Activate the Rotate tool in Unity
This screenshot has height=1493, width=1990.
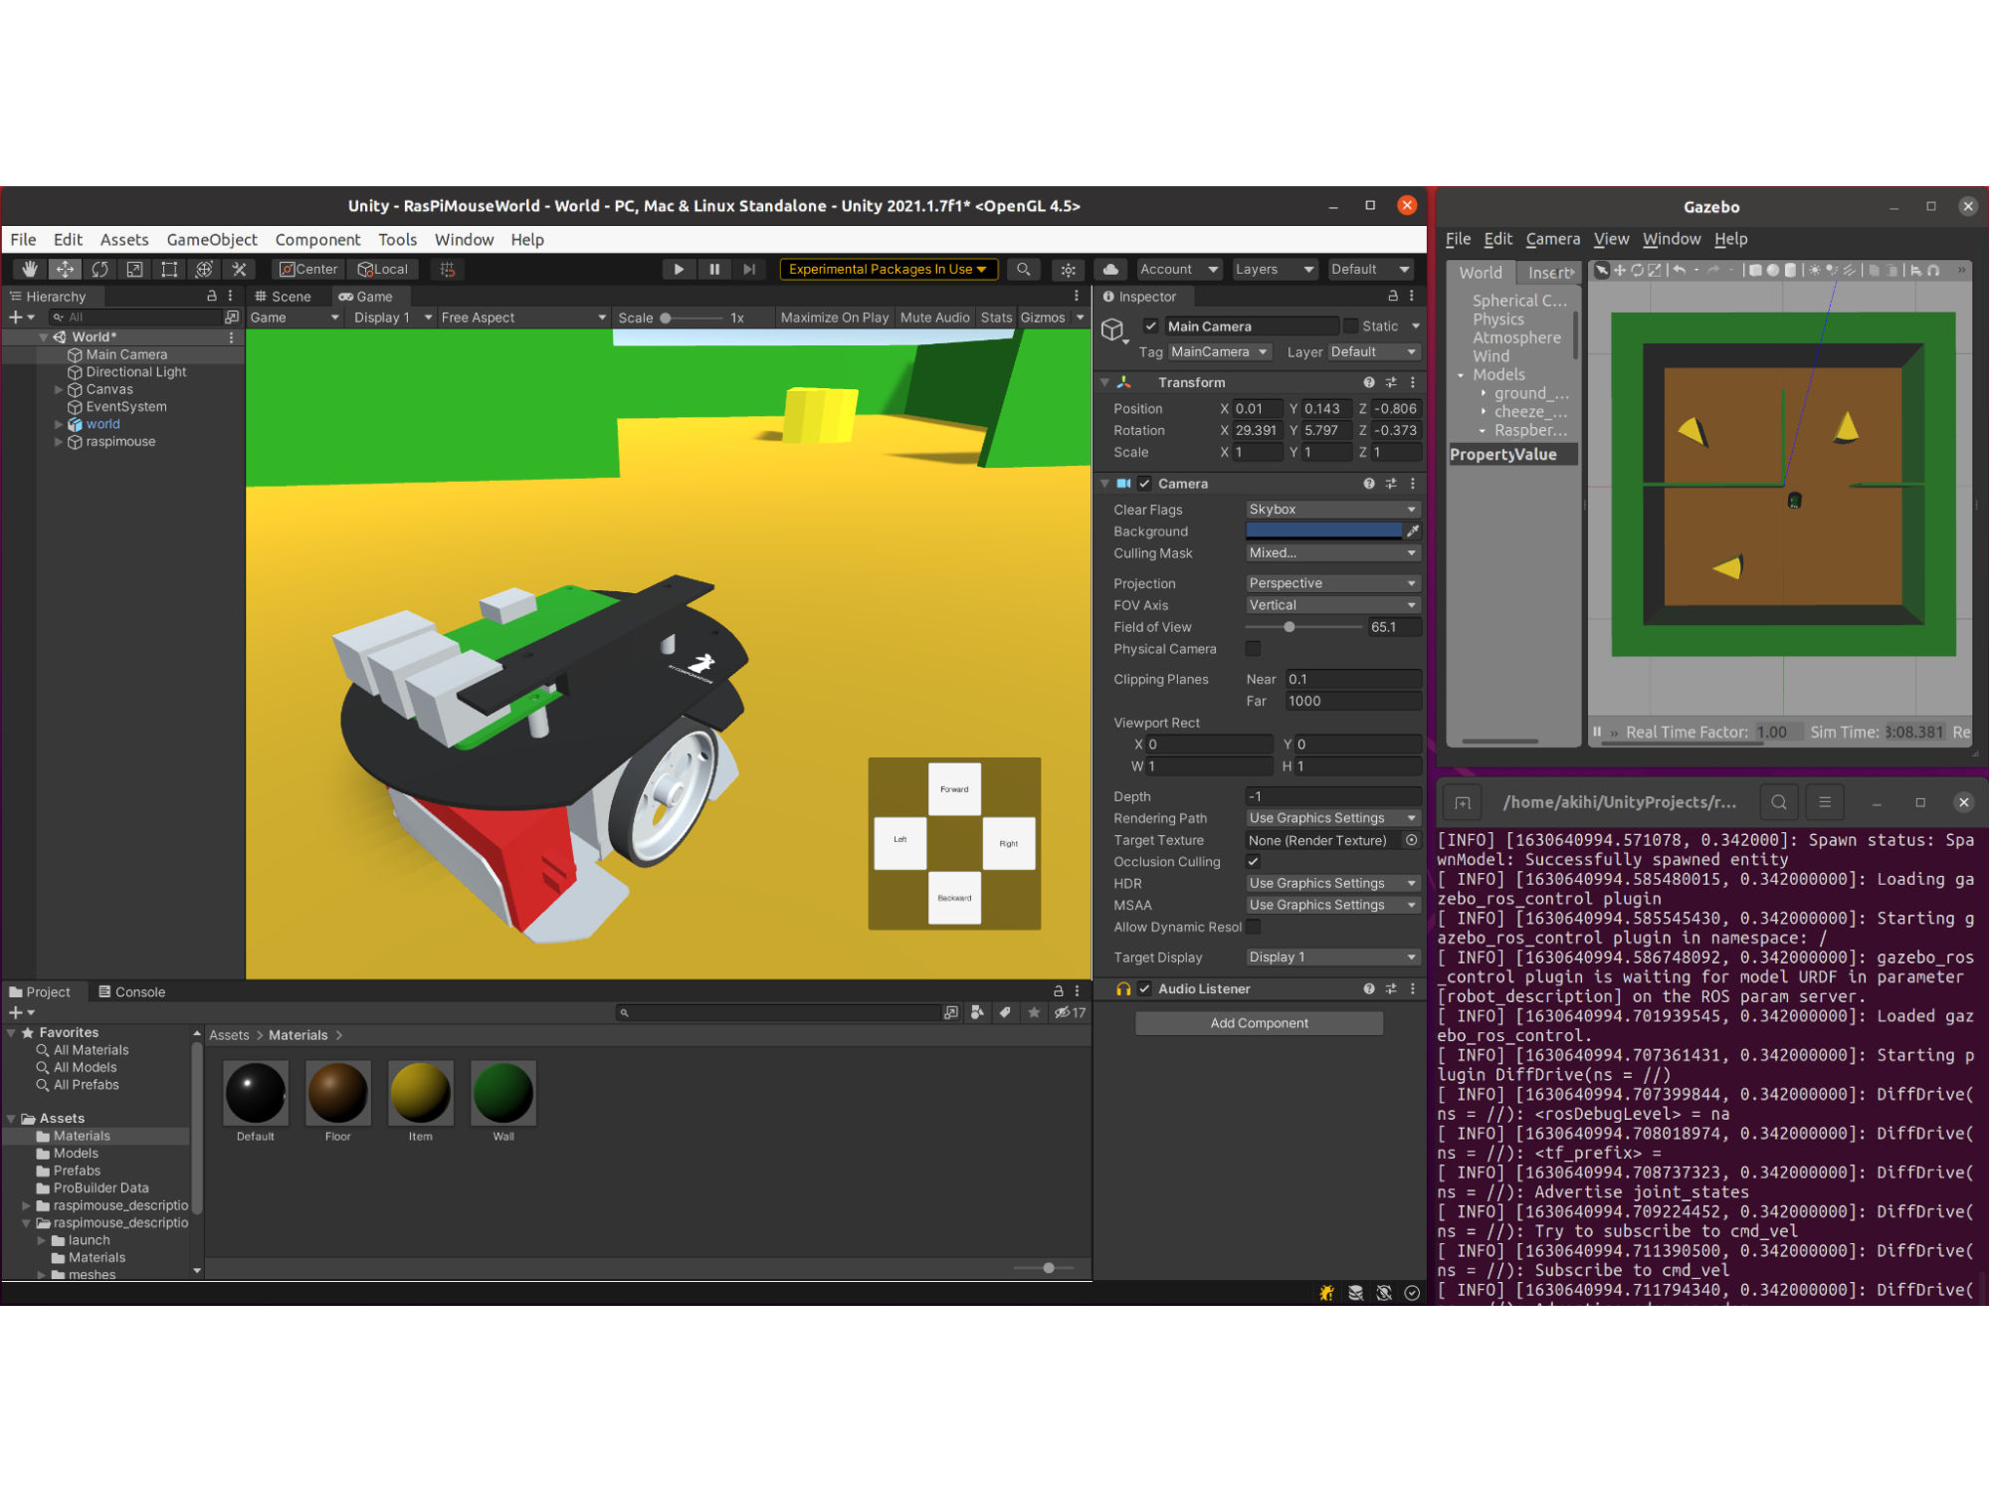(100, 269)
